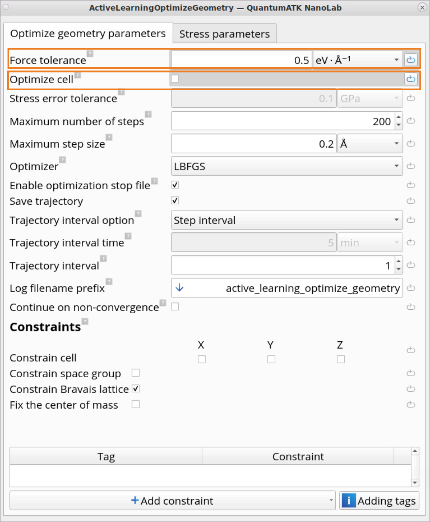Reset Constrain cell checkboxes
This screenshot has height=522, width=430.
(x=411, y=350)
